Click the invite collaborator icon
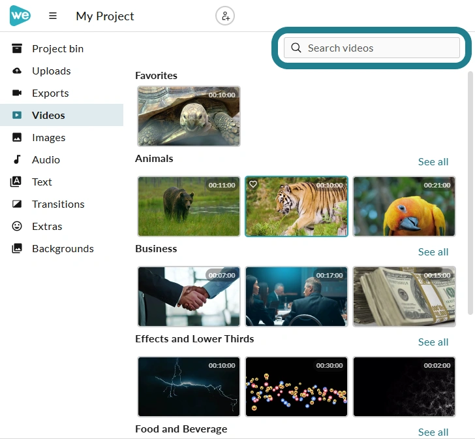 tap(225, 16)
